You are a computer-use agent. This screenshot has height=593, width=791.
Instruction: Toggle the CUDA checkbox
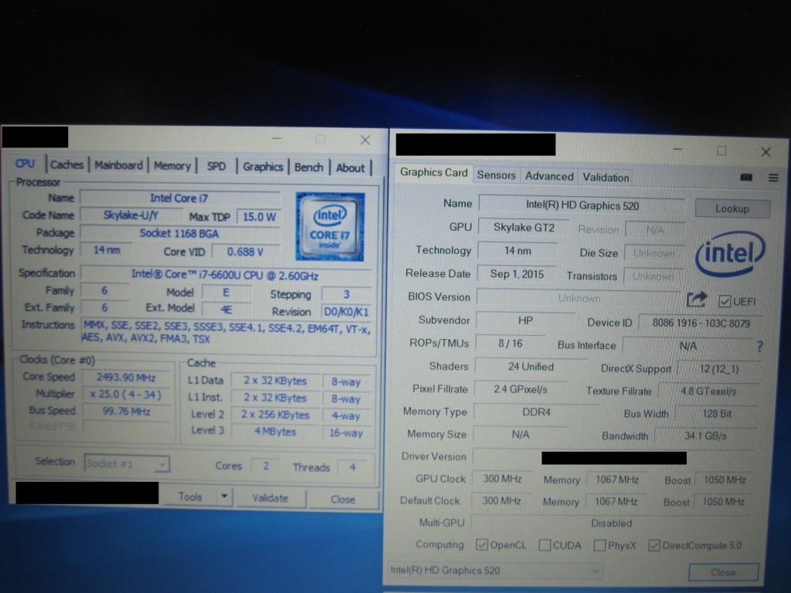[545, 545]
